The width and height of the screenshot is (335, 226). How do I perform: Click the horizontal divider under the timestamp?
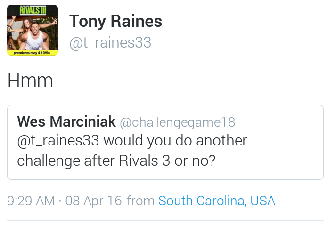(x=165, y=221)
